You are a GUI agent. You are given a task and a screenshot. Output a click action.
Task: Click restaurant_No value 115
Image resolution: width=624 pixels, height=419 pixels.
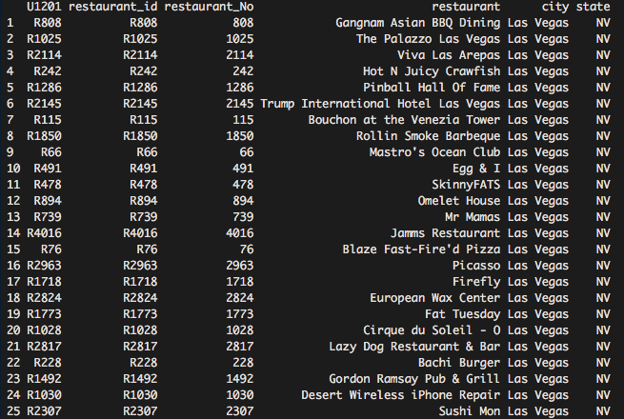[243, 120]
